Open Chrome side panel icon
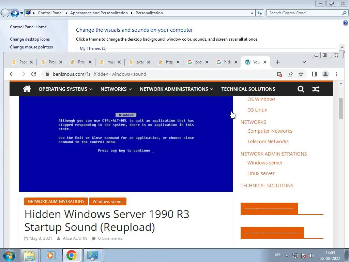 point(314,74)
